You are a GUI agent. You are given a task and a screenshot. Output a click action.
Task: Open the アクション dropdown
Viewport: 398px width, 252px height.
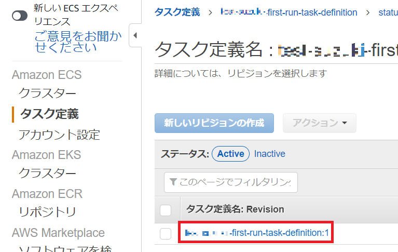coord(320,123)
